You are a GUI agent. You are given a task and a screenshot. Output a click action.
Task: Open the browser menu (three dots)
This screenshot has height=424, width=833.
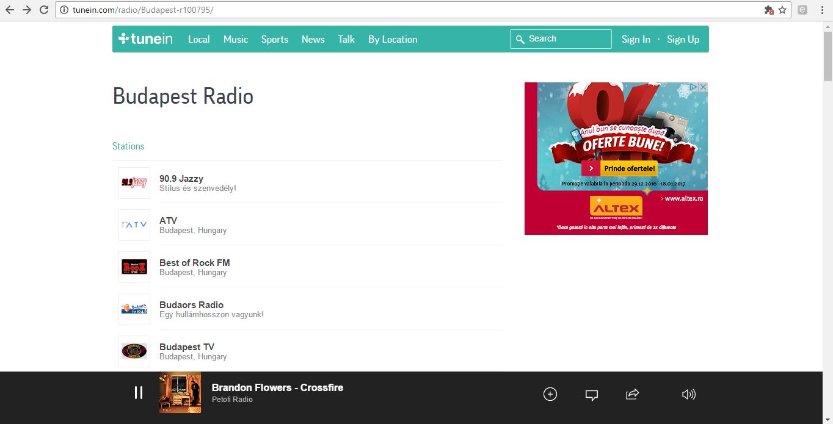822,10
